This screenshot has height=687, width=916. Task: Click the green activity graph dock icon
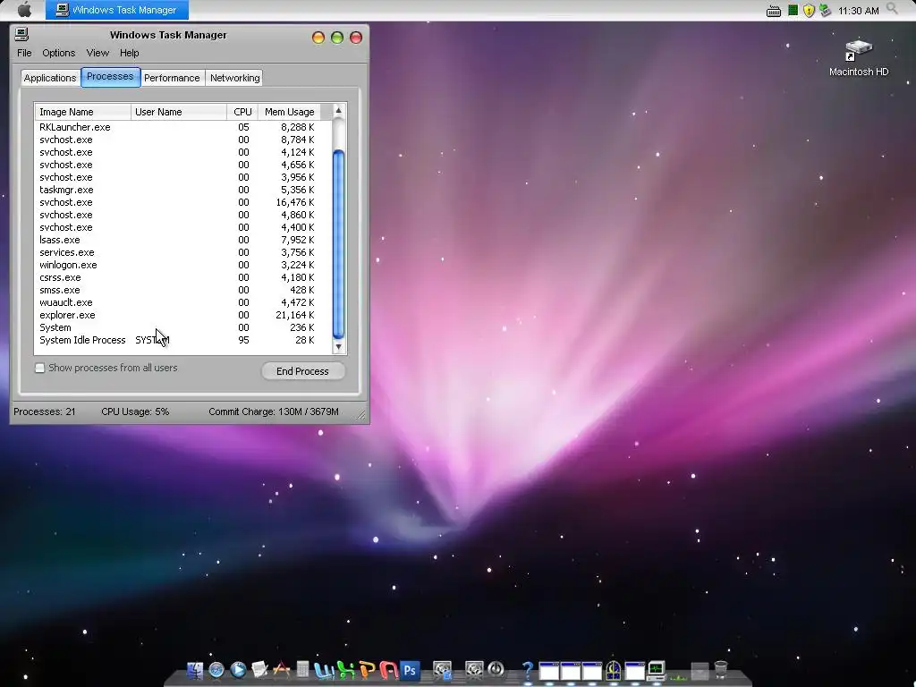[x=678, y=676]
